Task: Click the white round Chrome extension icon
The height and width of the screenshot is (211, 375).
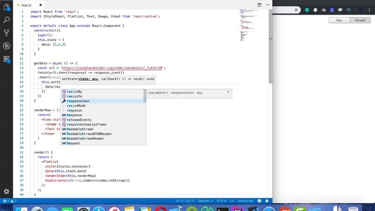Action: [x=315, y=10]
